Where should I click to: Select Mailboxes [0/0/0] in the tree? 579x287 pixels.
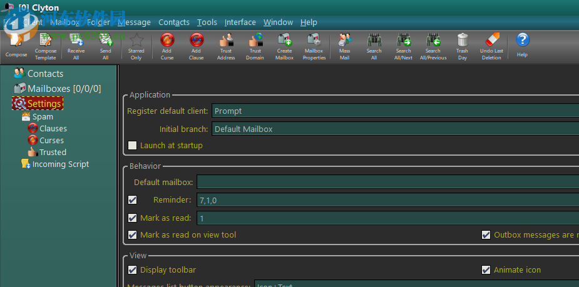tap(57, 89)
